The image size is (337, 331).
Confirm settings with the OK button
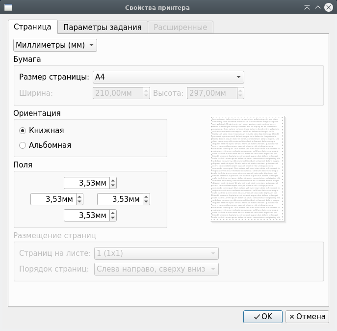coord(262,317)
